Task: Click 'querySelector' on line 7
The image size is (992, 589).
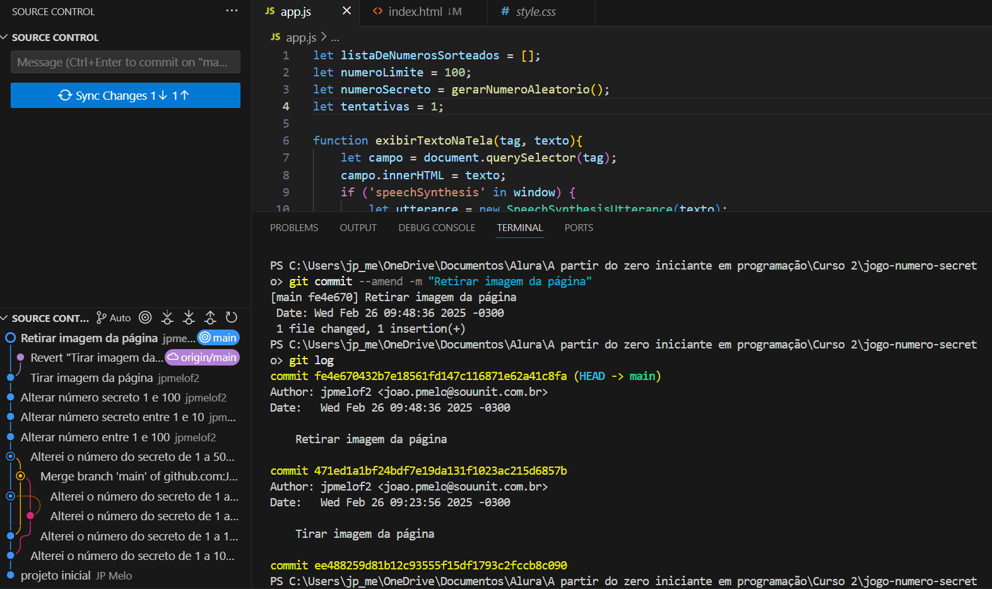Action: (x=531, y=157)
